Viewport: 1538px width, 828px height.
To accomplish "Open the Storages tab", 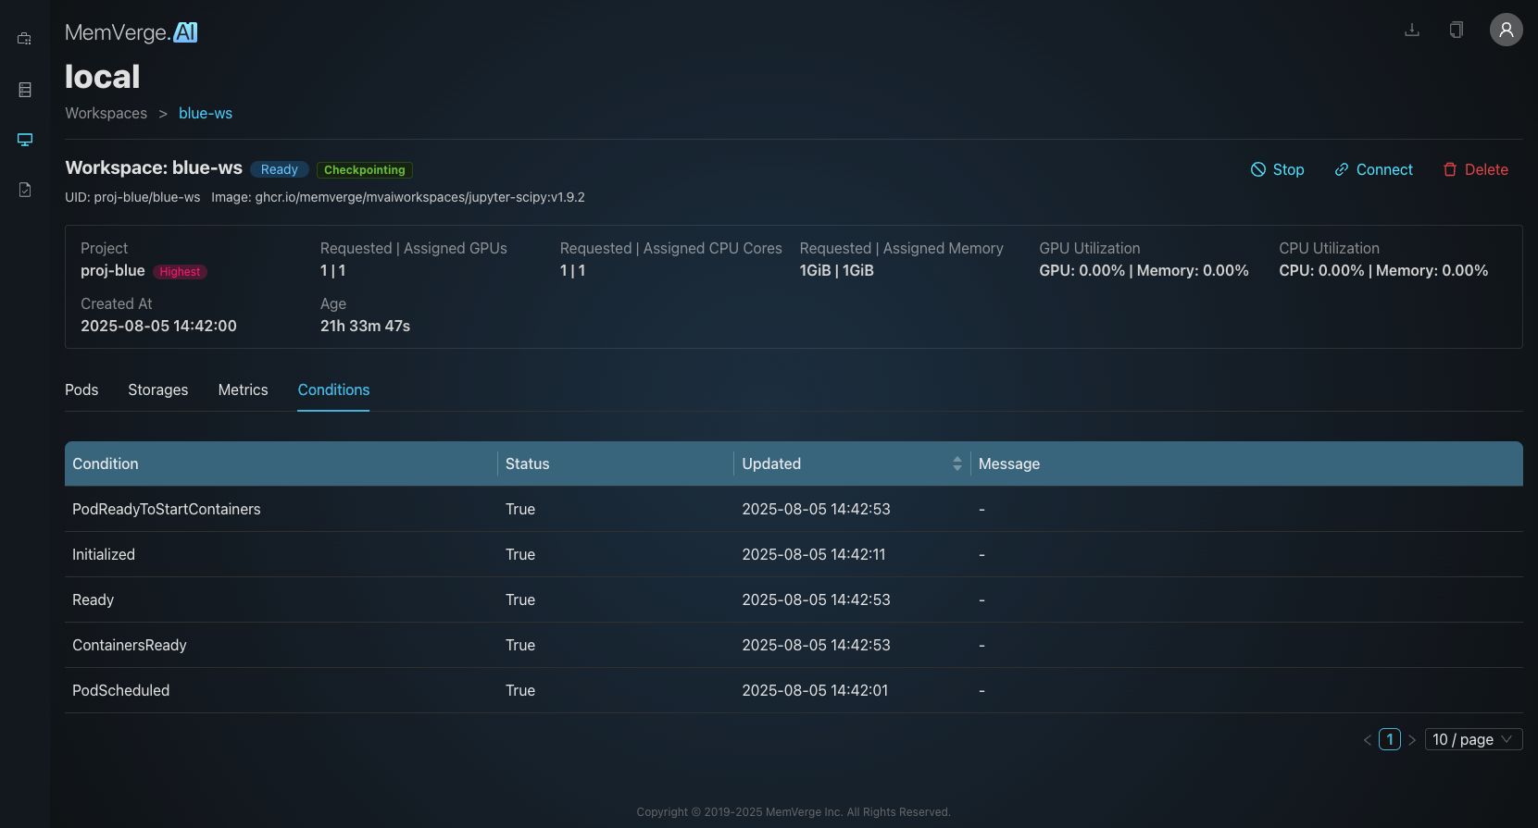I will pyautogui.click(x=157, y=389).
